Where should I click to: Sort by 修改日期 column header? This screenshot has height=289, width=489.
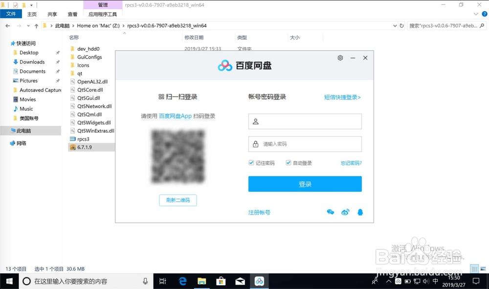(x=194, y=38)
